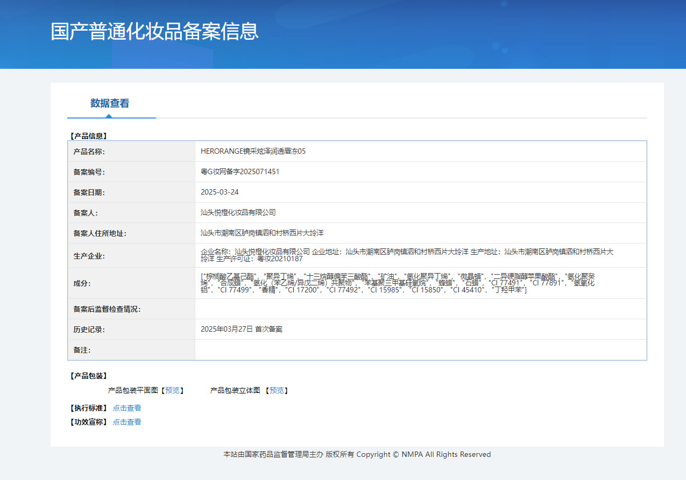Viewport: 686px width, 480px height.
Task: Open 预览 link for 产品包装立体图
Action: click(277, 390)
